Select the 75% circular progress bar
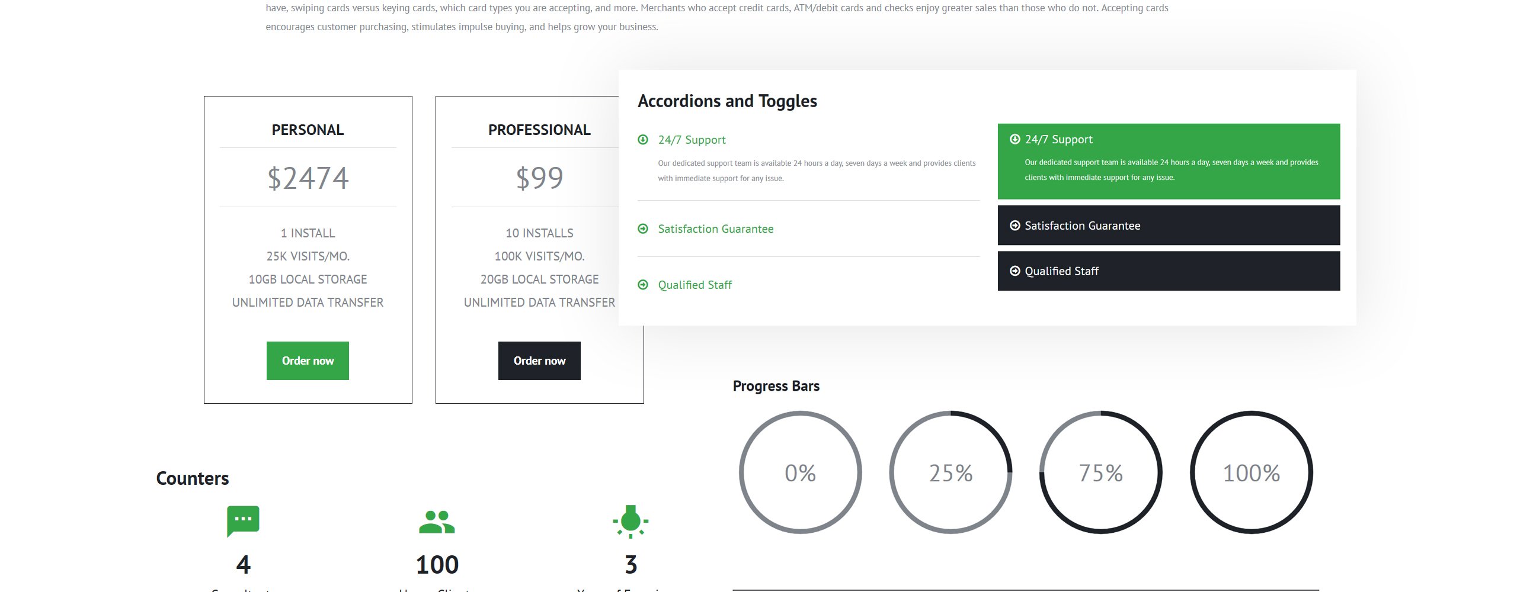Image resolution: width=1517 pixels, height=592 pixels. (x=1101, y=472)
